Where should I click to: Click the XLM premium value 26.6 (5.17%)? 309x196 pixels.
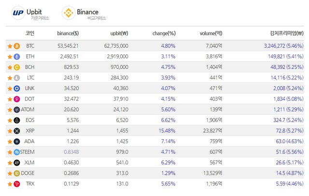pyautogui.click(x=290, y=163)
